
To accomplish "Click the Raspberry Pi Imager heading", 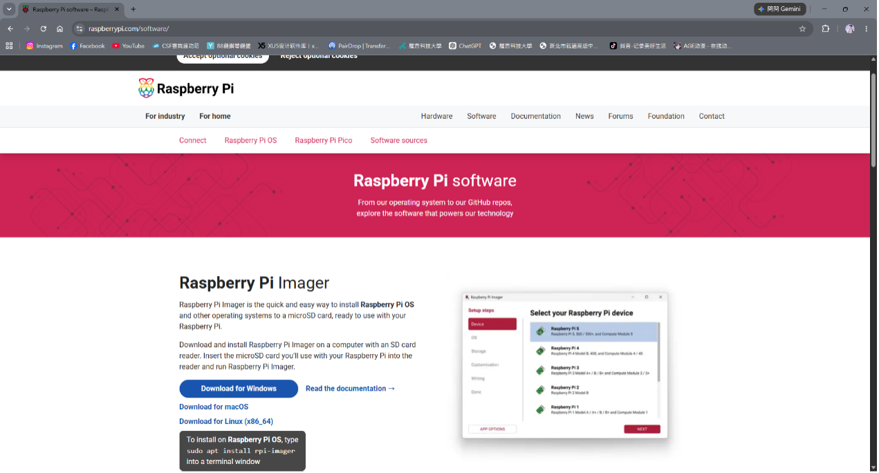I will tap(255, 283).
